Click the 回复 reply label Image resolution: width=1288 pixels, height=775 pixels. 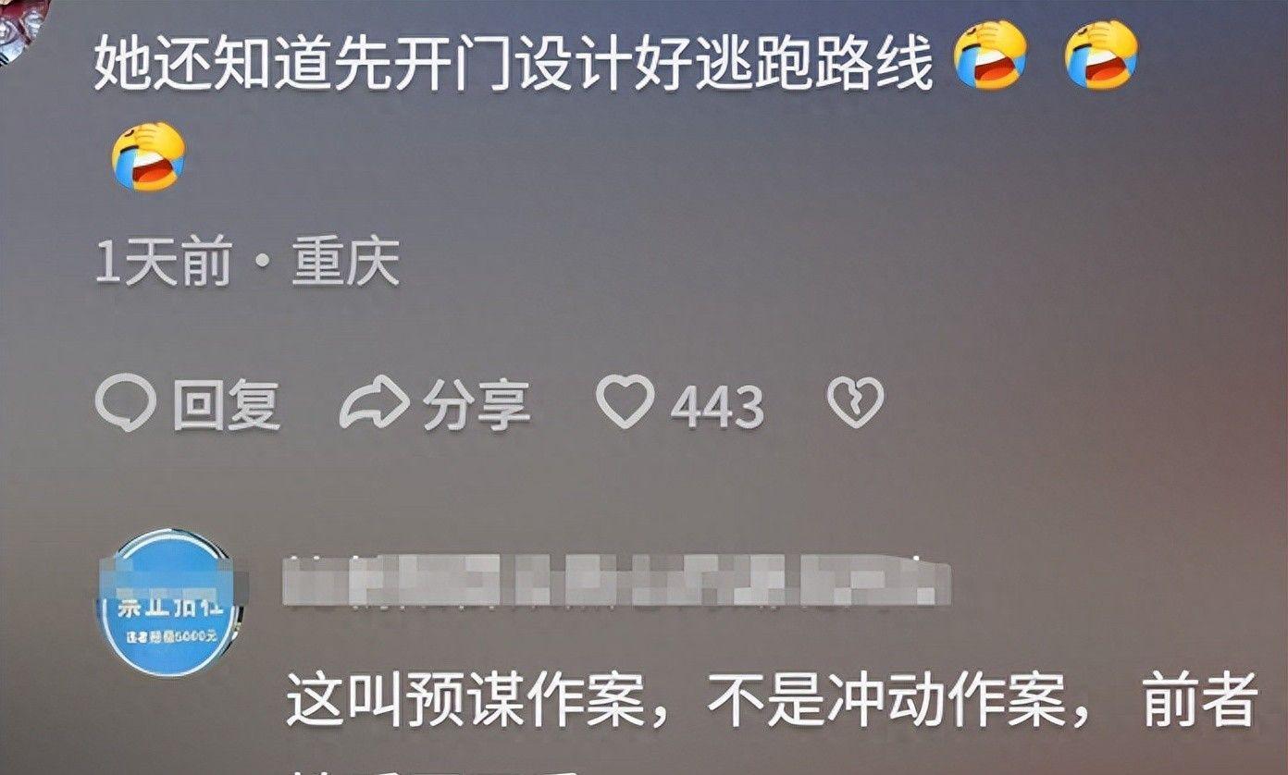point(227,405)
